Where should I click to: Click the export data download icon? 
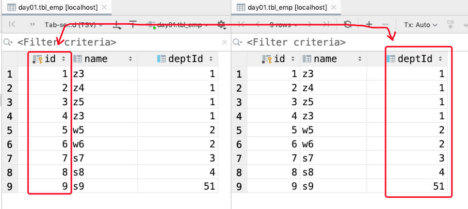(x=117, y=25)
